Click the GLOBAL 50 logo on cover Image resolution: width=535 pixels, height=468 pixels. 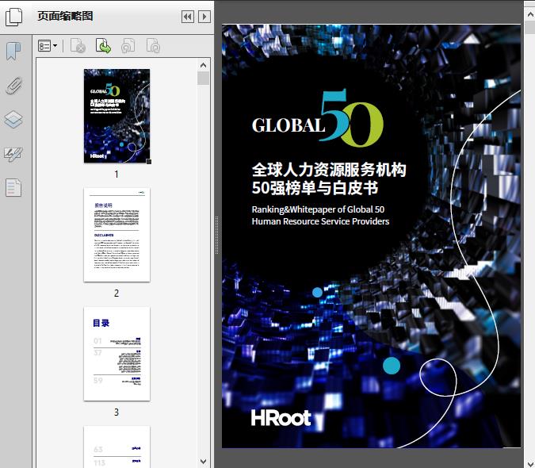[318, 117]
